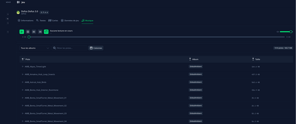The width and height of the screenshot is (296, 124).
Task: Click the 164.6 KB size value
Action: [x=256, y=67]
